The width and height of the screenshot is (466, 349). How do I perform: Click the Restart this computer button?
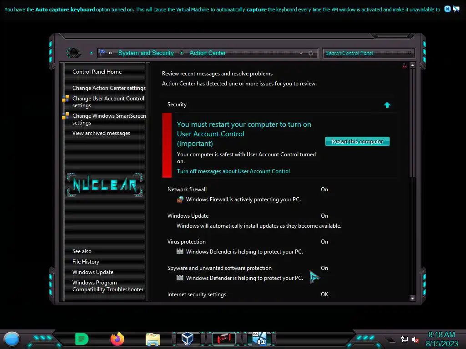[357, 142]
